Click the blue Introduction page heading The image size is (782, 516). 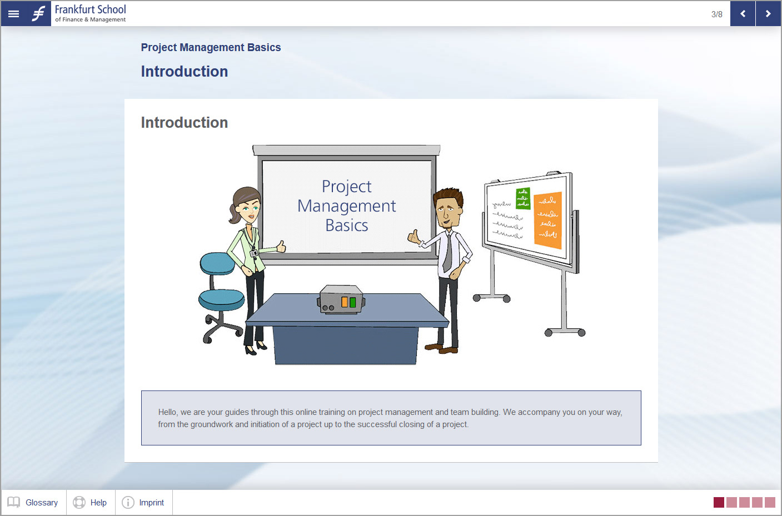pos(185,71)
